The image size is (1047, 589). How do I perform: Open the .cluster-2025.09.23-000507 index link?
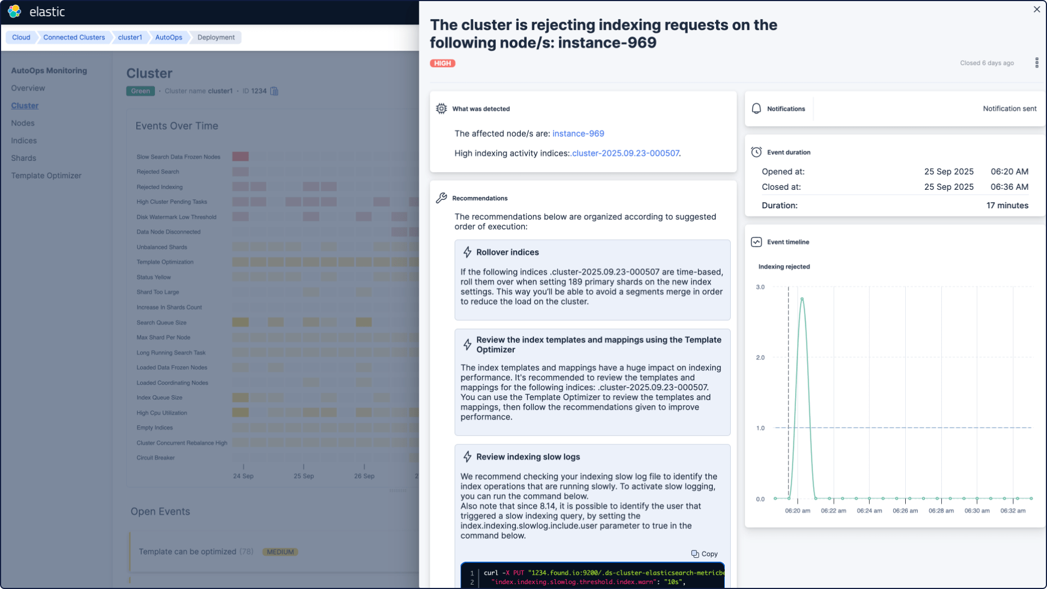[x=625, y=153]
